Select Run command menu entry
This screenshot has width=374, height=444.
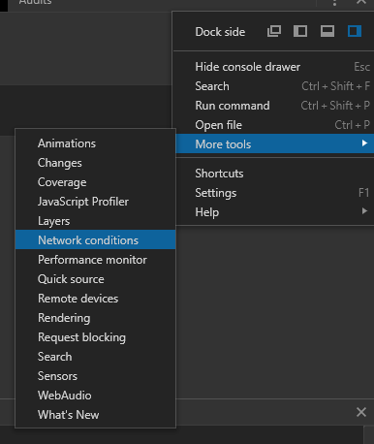[x=275, y=106]
